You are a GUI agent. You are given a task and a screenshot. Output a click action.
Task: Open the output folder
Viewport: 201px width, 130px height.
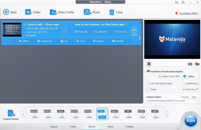coord(194,97)
